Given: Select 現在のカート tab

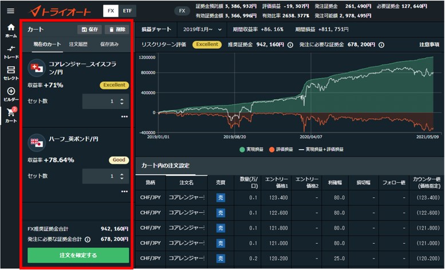Looking at the screenshot, I should pos(47,44).
